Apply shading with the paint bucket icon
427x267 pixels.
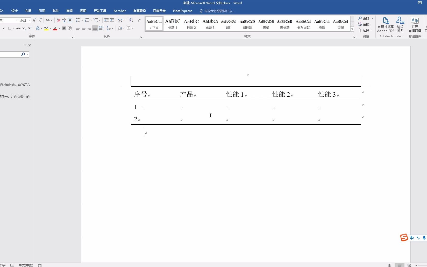pos(120,28)
